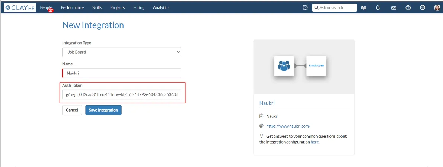The image size is (443, 167).
Task: Click the Cancel button
Action: point(72,110)
